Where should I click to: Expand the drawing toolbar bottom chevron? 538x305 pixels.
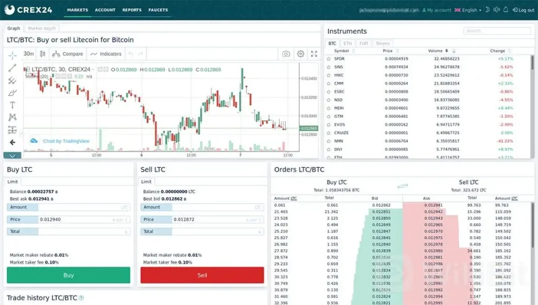(12, 155)
